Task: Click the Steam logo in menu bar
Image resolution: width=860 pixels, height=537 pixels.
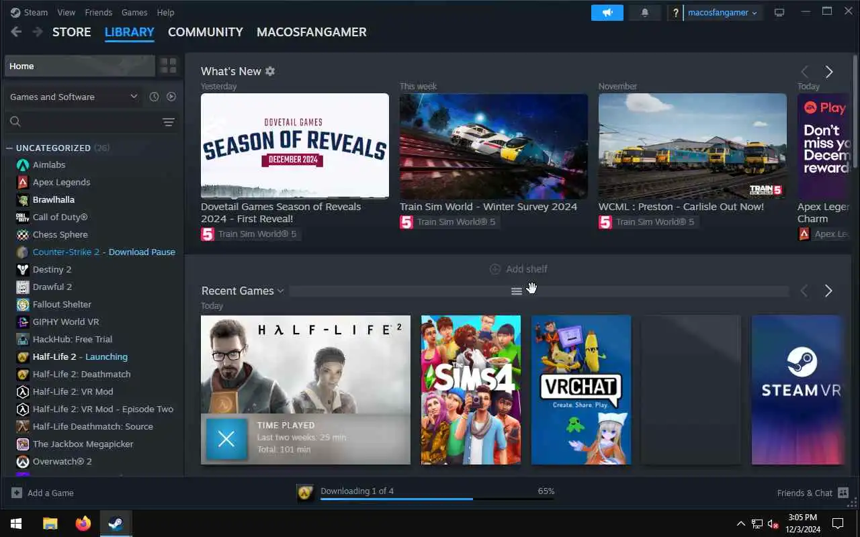Action: (x=15, y=12)
